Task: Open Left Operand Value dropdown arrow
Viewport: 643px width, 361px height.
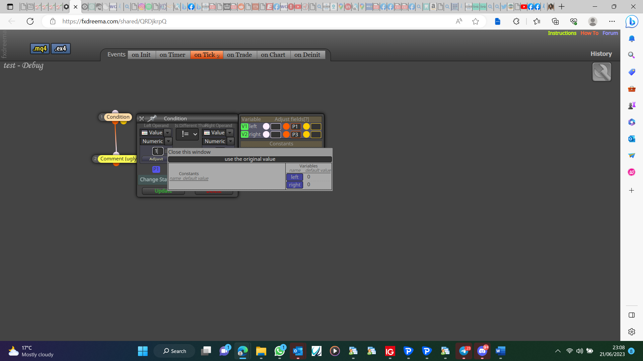Action: (x=168, y=133)
